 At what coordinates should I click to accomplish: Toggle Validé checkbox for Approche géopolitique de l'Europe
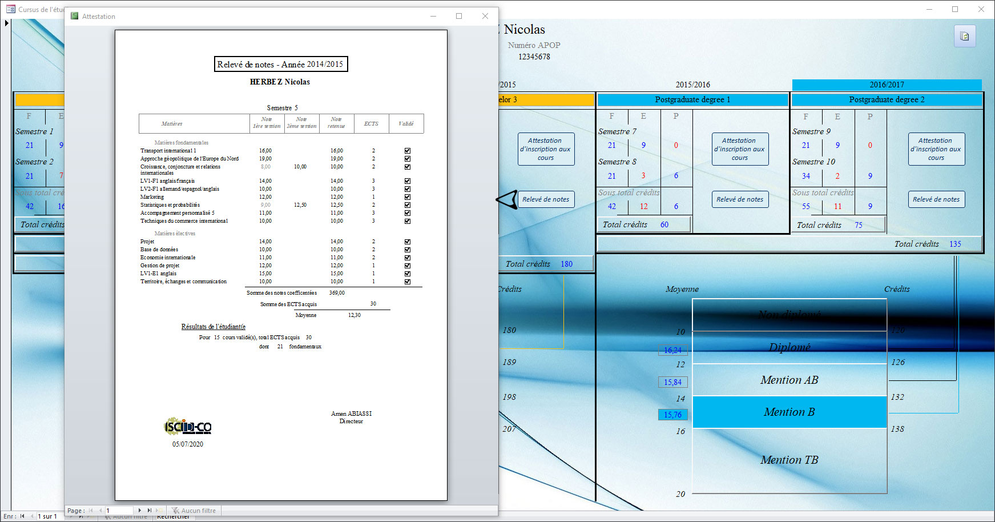[408, 159]
